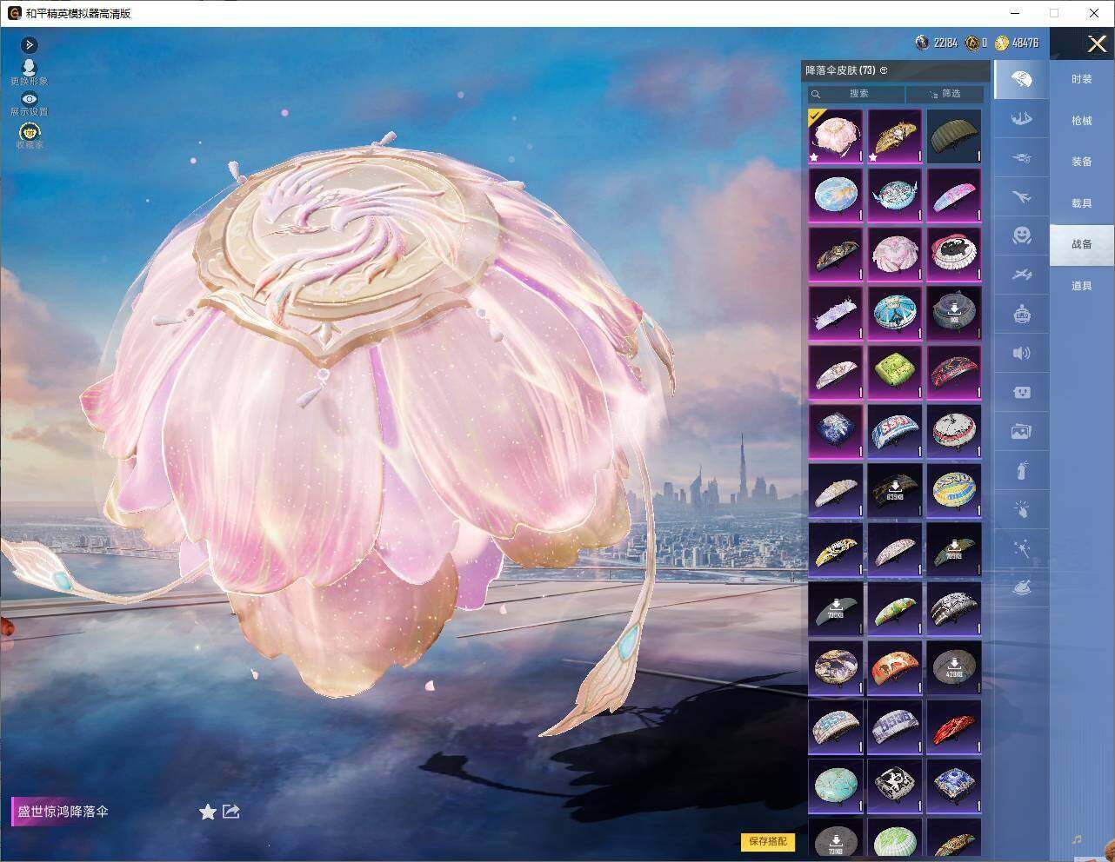Select the golden feather parachute thumbnail
1115x862 pixels.
pos(895,136)
